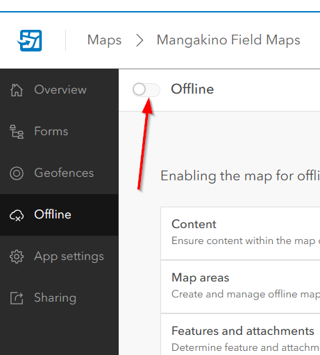Click the breadcrumb chevron after Maps
320x355 pixels.
coord(140,40)
